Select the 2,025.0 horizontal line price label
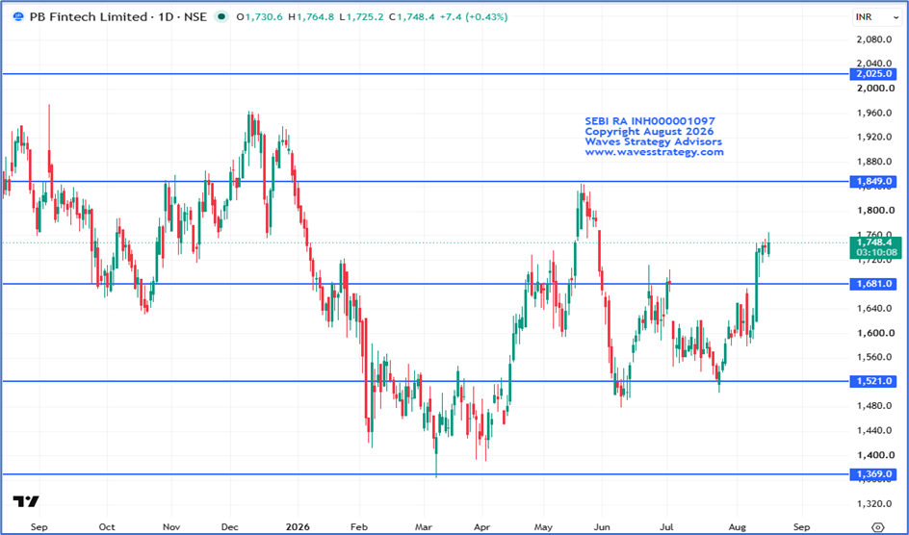 [x=873, y=74]
